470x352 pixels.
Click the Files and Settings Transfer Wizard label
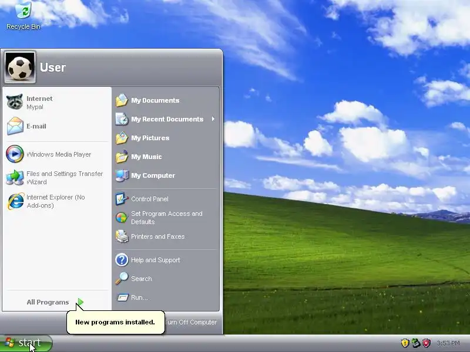(65, 178)
